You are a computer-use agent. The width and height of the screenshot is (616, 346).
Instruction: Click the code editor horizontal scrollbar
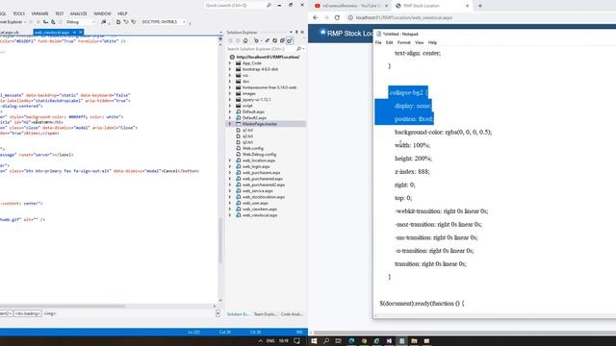(x=108, y=306)
